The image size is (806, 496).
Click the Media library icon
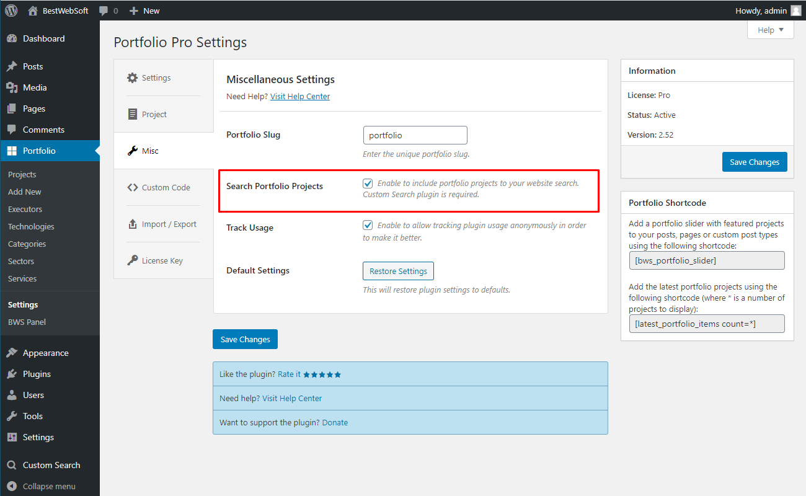(x=12, y=87)
